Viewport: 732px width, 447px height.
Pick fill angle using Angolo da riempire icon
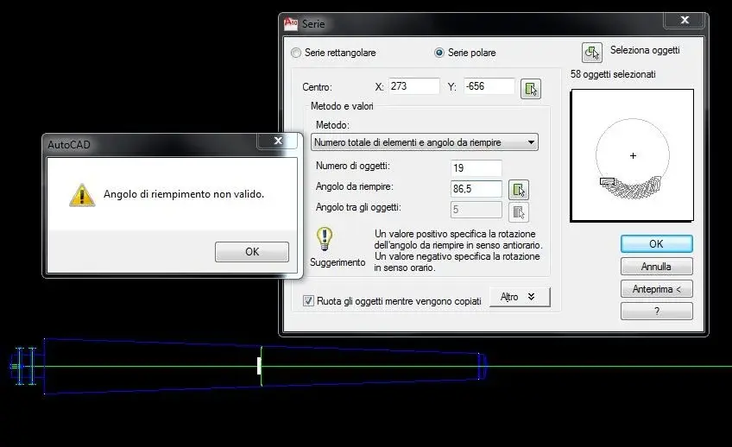pyautogui.click(x=518, y=190)
